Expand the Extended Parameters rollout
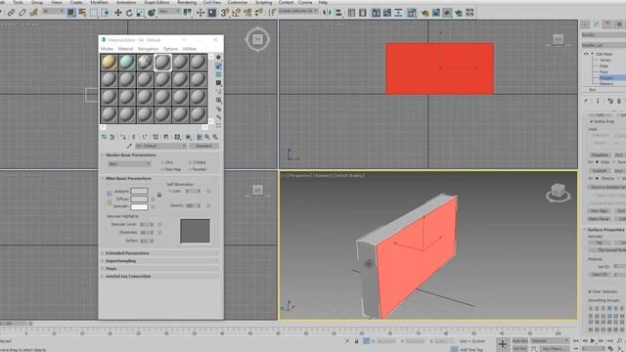Viewport: 626px width, 352px height. (127, 253)
